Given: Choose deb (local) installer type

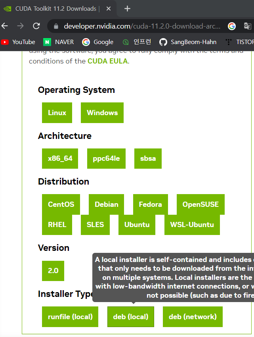Looking at the screenshot, I should [x=131, y=317].
